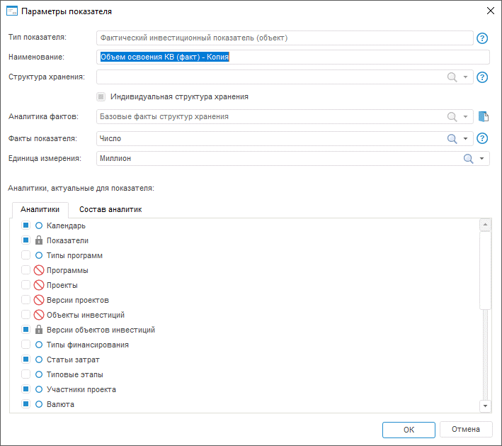Click the Отмена button
The image size is (502, 446).
pos(465,429)
